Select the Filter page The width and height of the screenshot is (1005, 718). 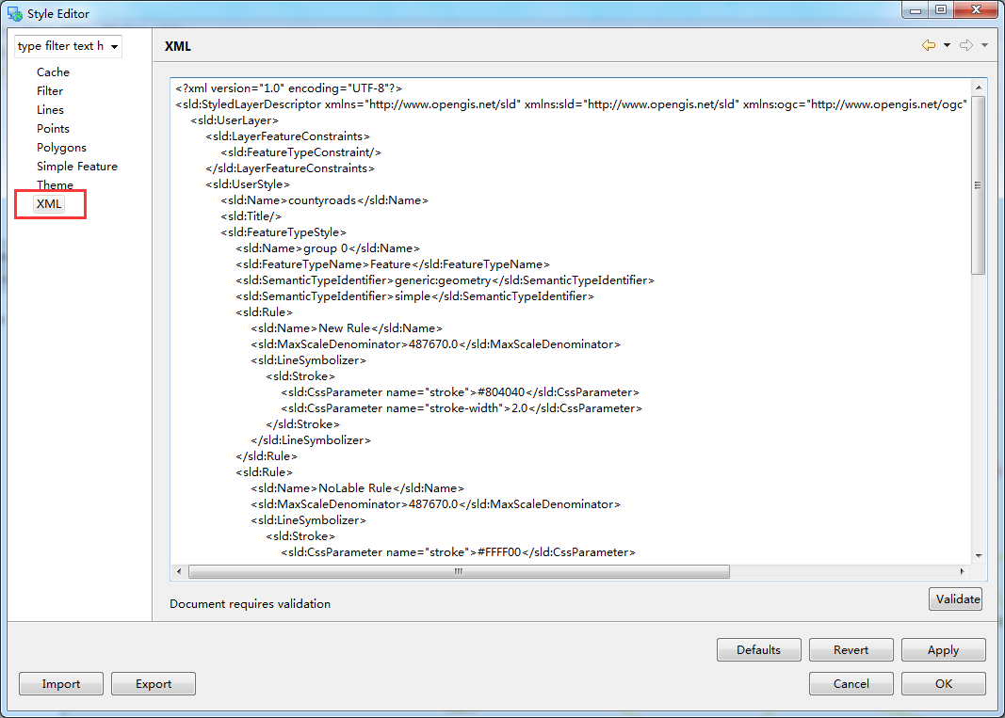(49, 91)
